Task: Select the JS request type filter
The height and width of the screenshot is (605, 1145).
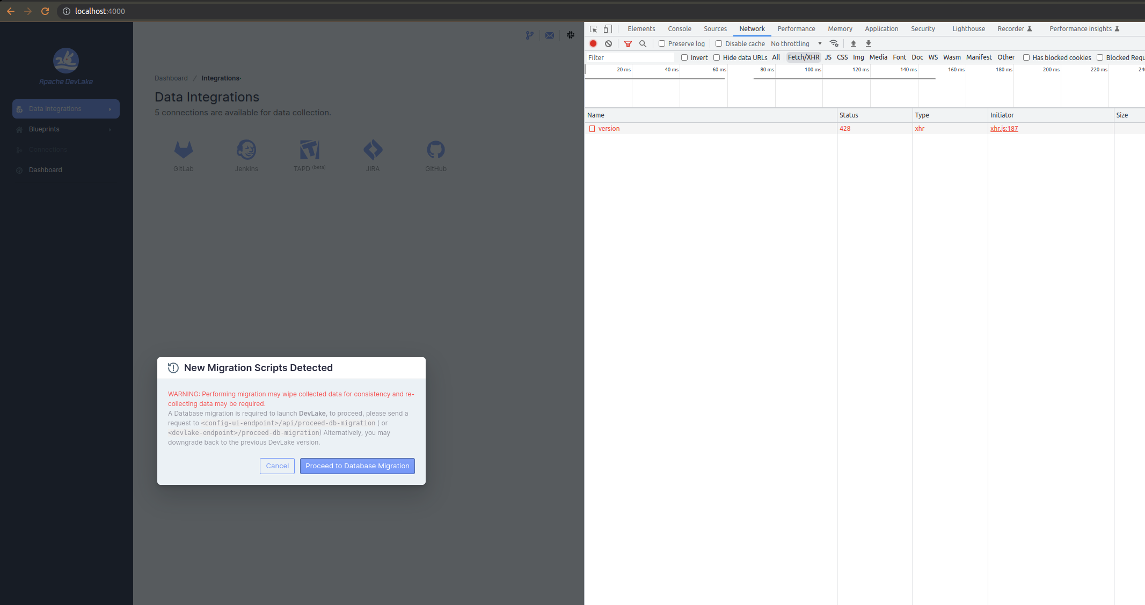Action: pos(828,57)
